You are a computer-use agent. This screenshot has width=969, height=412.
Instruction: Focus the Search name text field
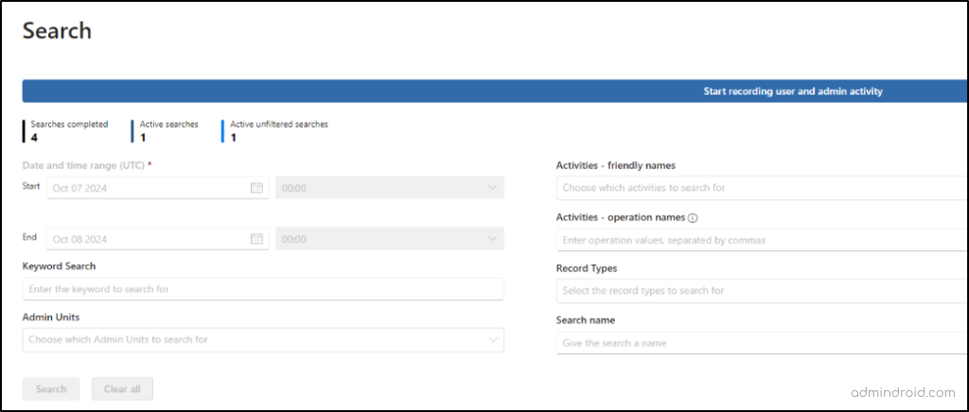762,343
